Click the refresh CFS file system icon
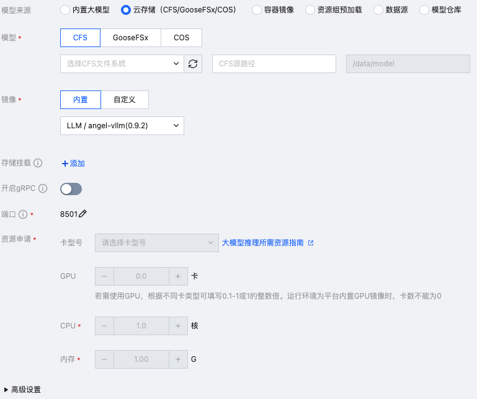The image size is (477, 399). click(x=193, y=64)
